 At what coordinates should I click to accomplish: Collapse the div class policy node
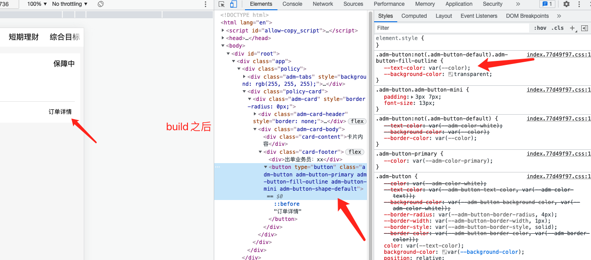click(x=239, y=69)
